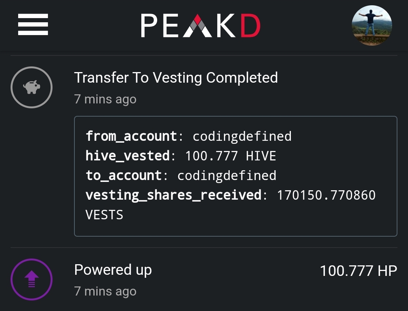The height and width of the screenshot is (311, 408).
Task: Click the 7 mins ago under Transfer
Action: click(x=105, y=99)
